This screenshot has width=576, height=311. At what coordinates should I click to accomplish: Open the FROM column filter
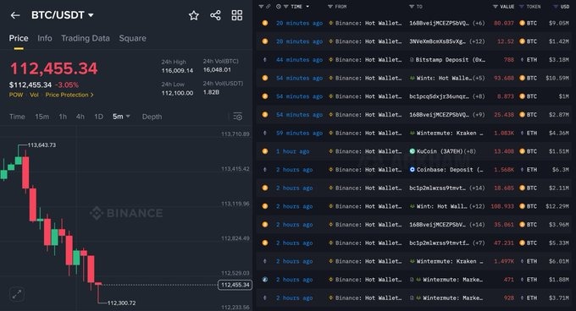click(x=330, y=7)
